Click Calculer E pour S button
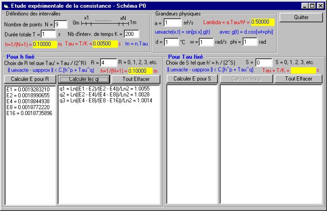Viewport: 327px width, 211px height. [x=192, y=79]
